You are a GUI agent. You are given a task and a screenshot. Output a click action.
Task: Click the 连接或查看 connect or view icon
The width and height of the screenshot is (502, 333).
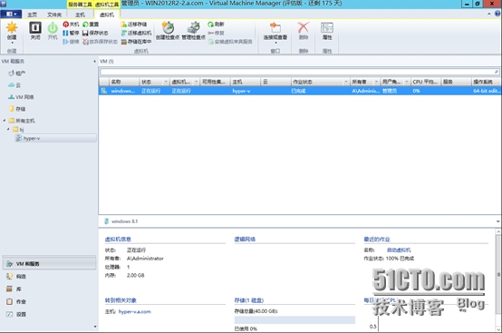[x=275, y=27]
